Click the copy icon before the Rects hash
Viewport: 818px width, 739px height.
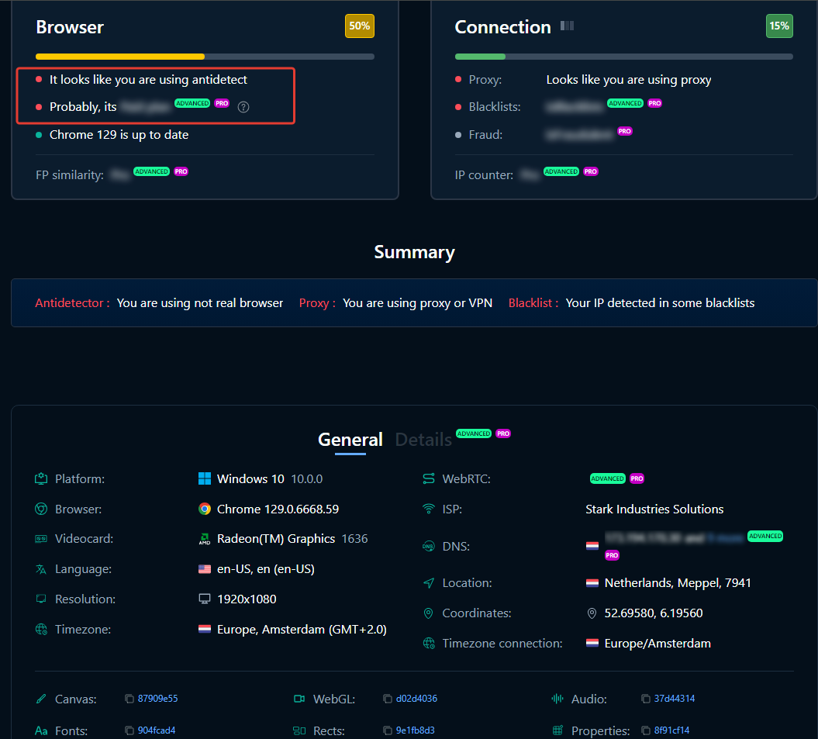tap(388, 730)
